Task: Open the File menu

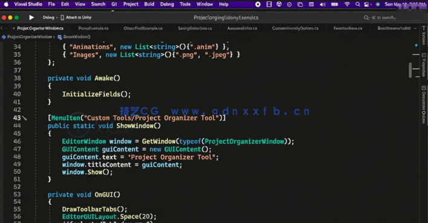Action: point(51,4)
